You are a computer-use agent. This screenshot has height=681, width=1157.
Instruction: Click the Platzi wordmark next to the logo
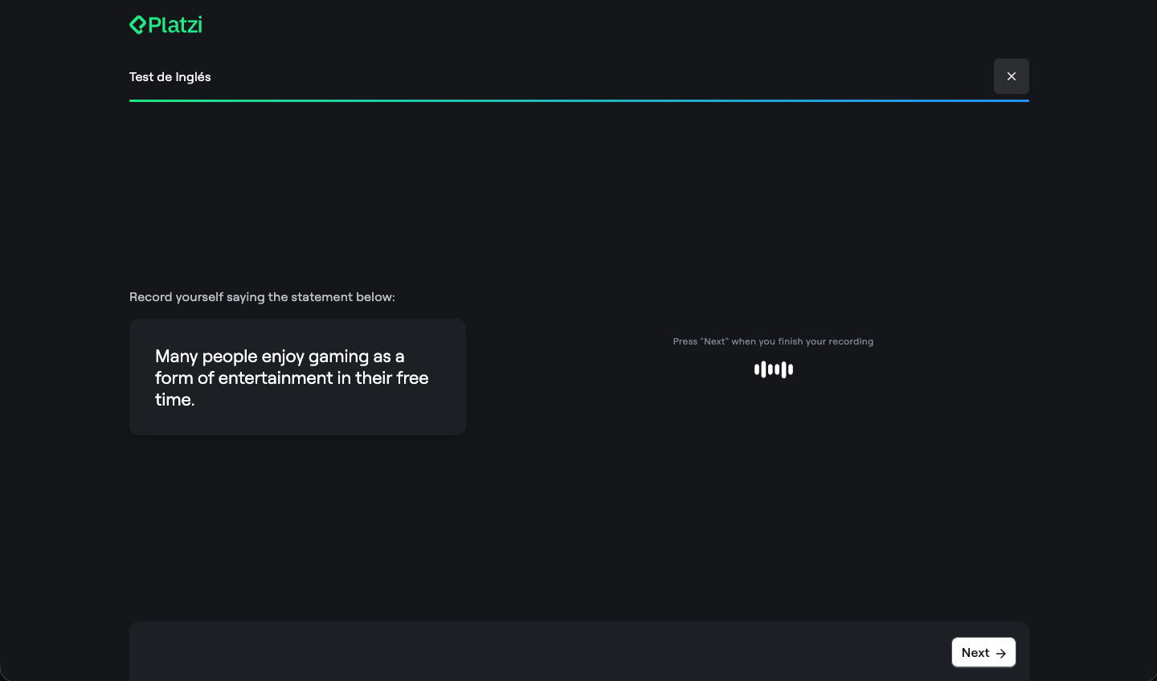tap(175, 25)
